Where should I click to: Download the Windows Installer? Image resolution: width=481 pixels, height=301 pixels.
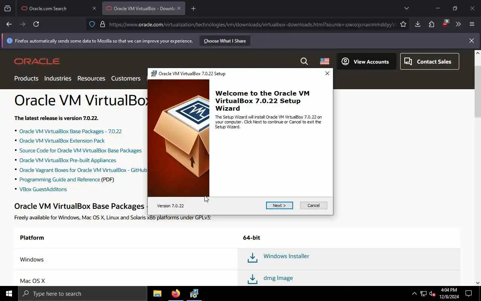coord(286,256)
